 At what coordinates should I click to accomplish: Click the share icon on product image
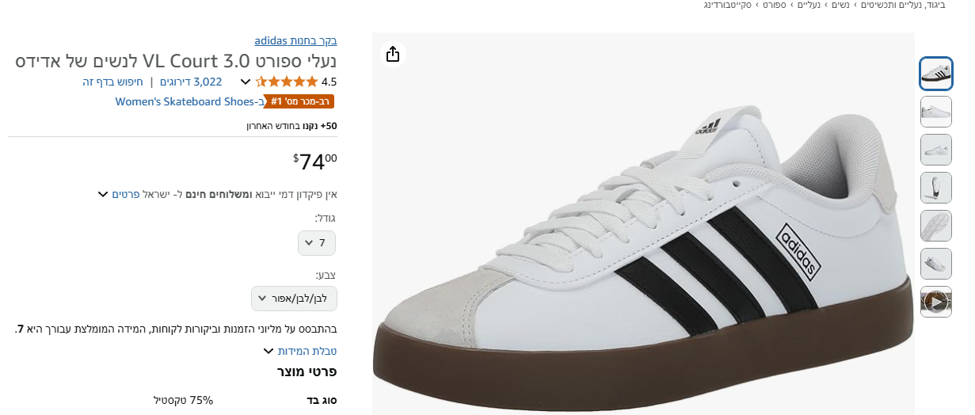tap(392, 54)
